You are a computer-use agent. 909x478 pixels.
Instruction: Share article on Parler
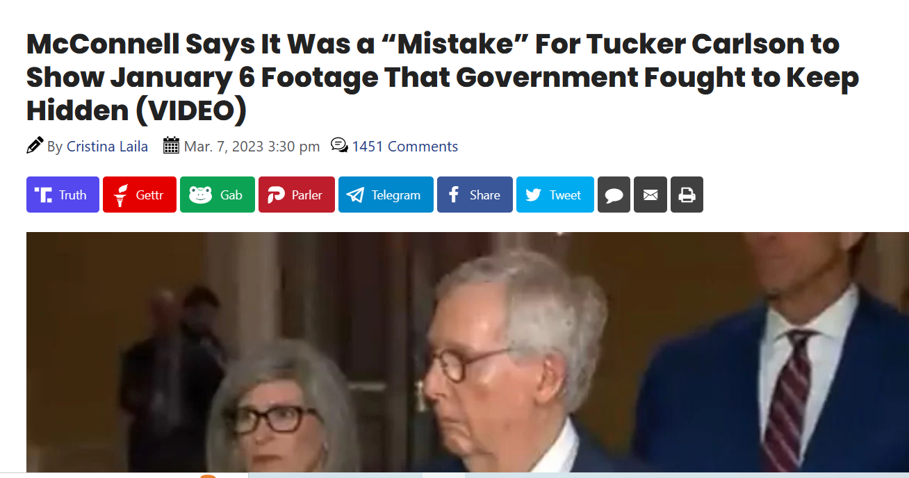click(297, 195)
